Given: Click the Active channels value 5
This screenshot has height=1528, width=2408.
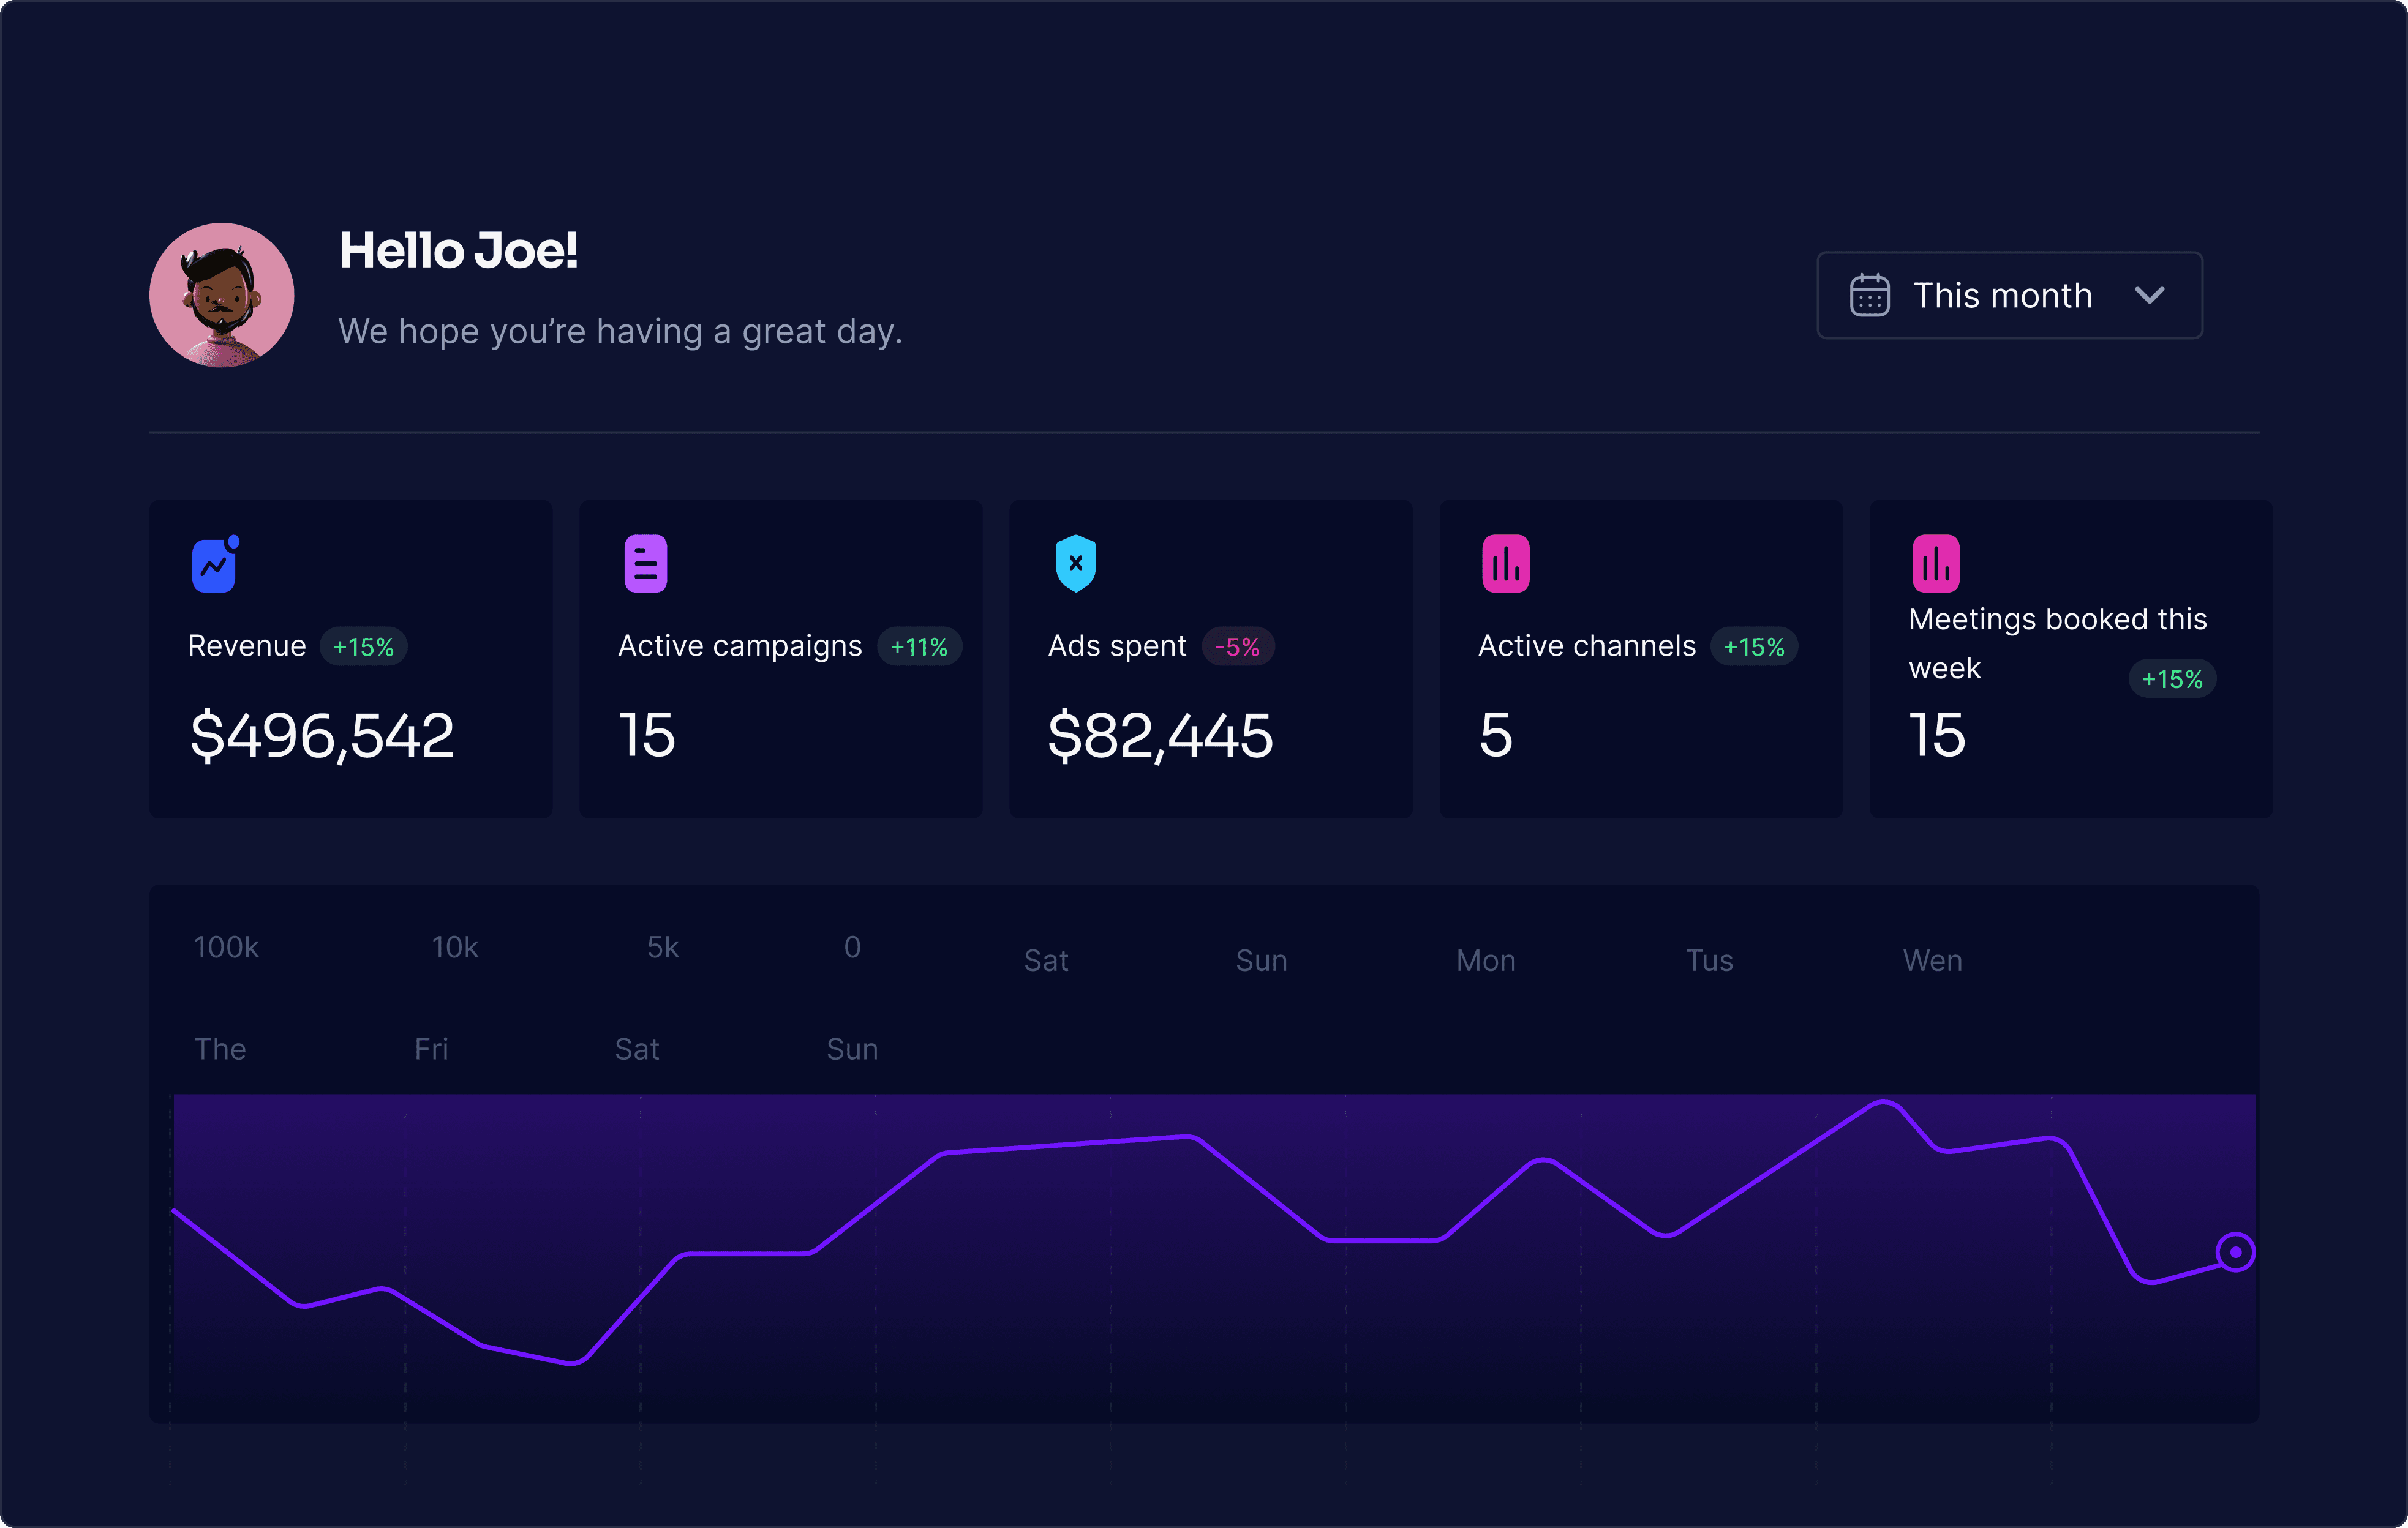Looking at the screenshot, I should (x=1496, y=735).
